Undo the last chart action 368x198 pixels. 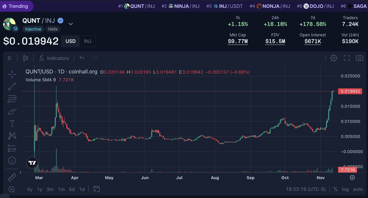point(82,58)
